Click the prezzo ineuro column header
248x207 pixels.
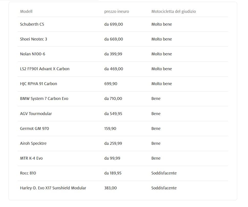(x=117, y=12)
